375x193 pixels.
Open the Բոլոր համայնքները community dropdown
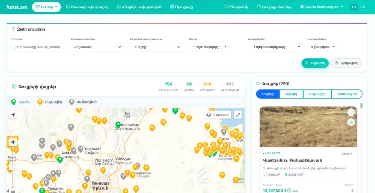pos(276,47)
